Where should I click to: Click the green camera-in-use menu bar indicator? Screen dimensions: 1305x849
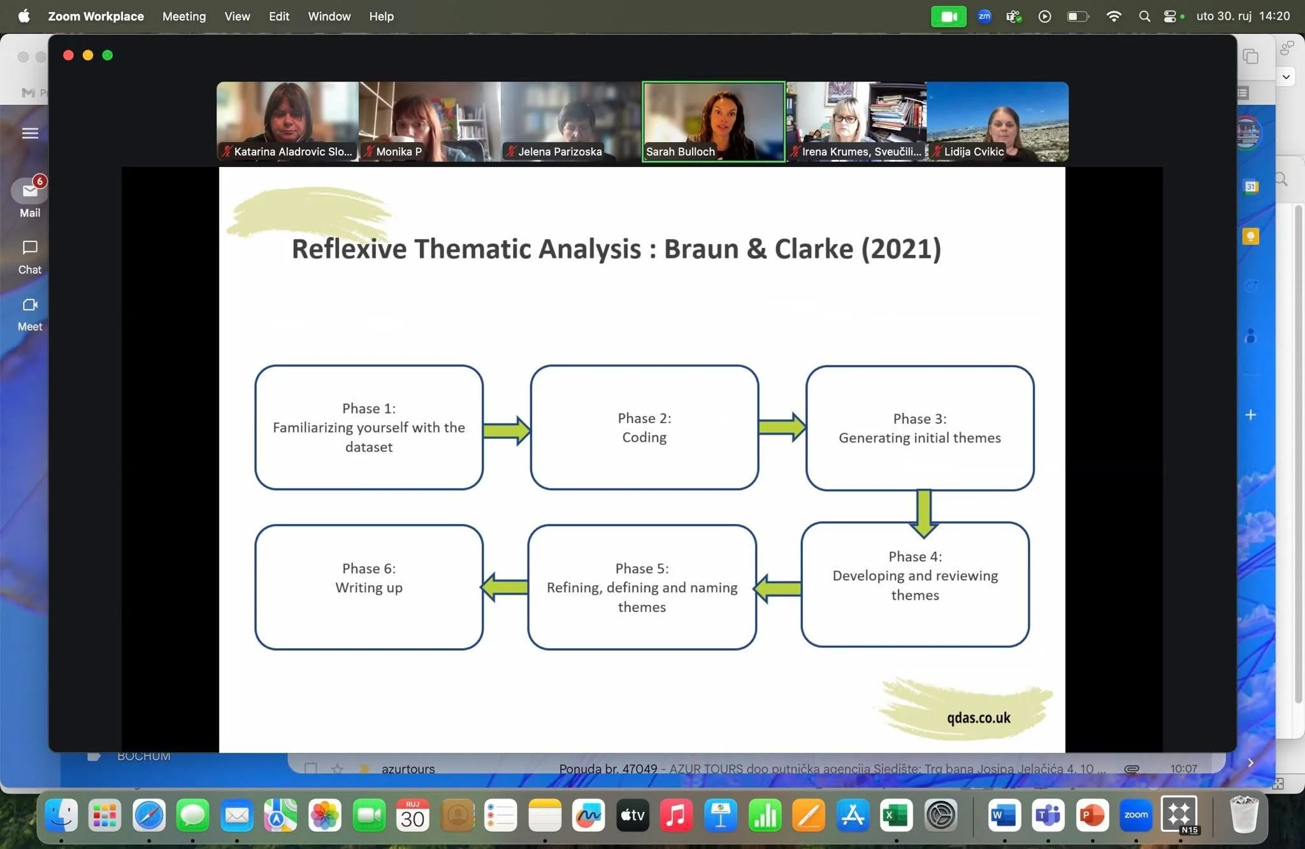pyautogui.click(x=948, y=17)
